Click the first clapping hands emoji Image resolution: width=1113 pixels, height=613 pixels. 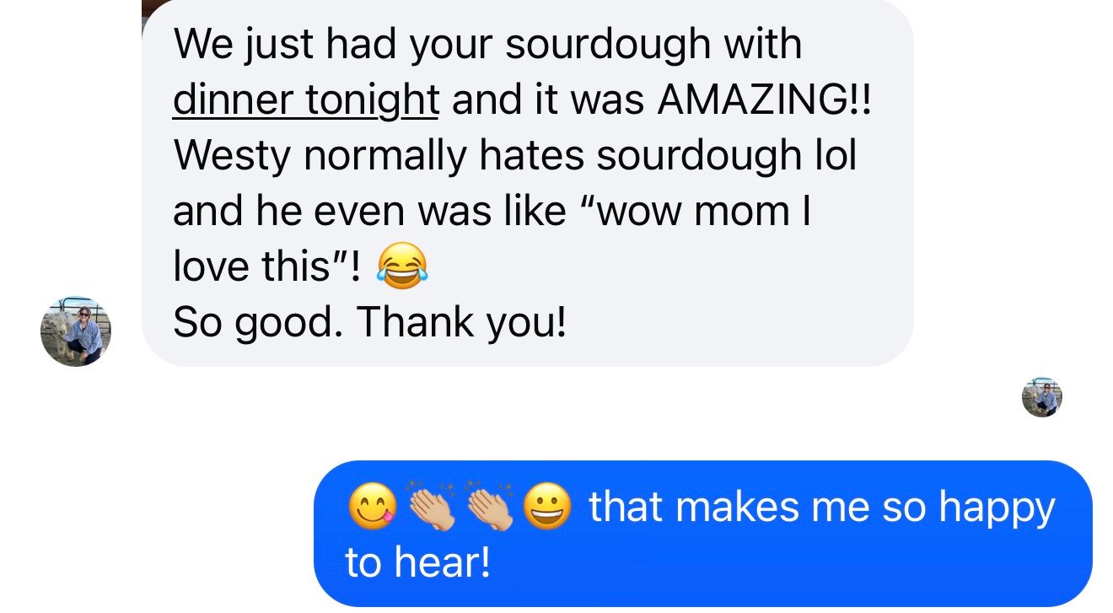[x=432, y=508]
